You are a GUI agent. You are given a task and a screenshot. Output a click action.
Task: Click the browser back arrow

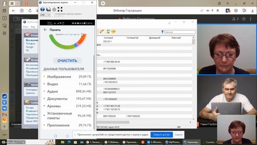click(x=13, y=10)
